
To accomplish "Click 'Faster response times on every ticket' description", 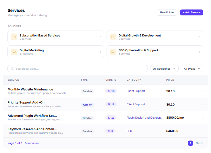I will [34, 106].
